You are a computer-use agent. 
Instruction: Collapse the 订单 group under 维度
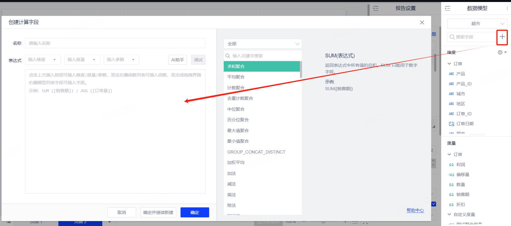pyautogui.click(x=449, y=64)
